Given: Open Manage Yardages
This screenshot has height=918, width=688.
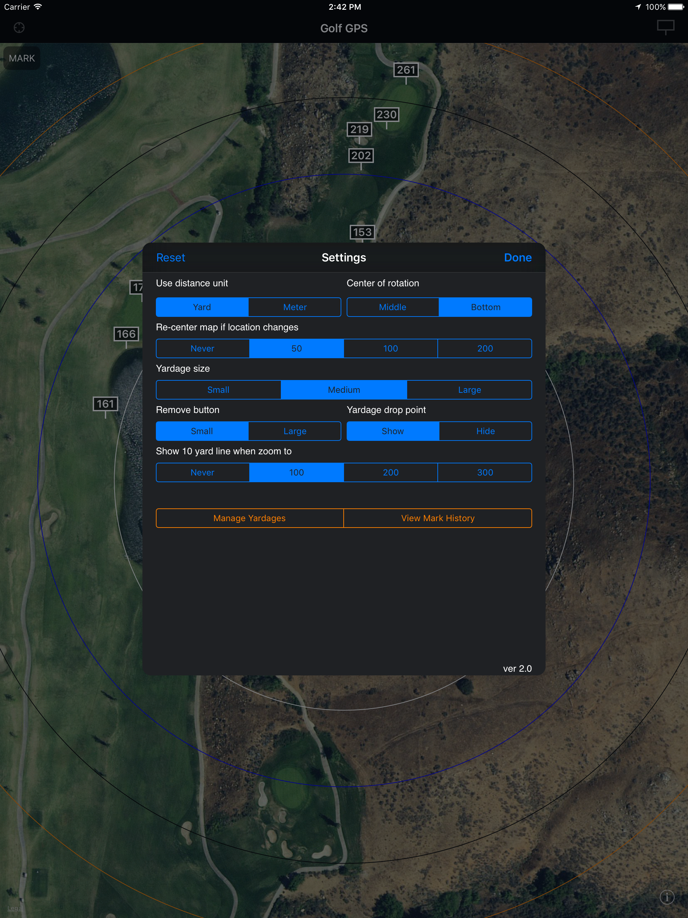Looking at the screenshot, I should tap(249, 518).
